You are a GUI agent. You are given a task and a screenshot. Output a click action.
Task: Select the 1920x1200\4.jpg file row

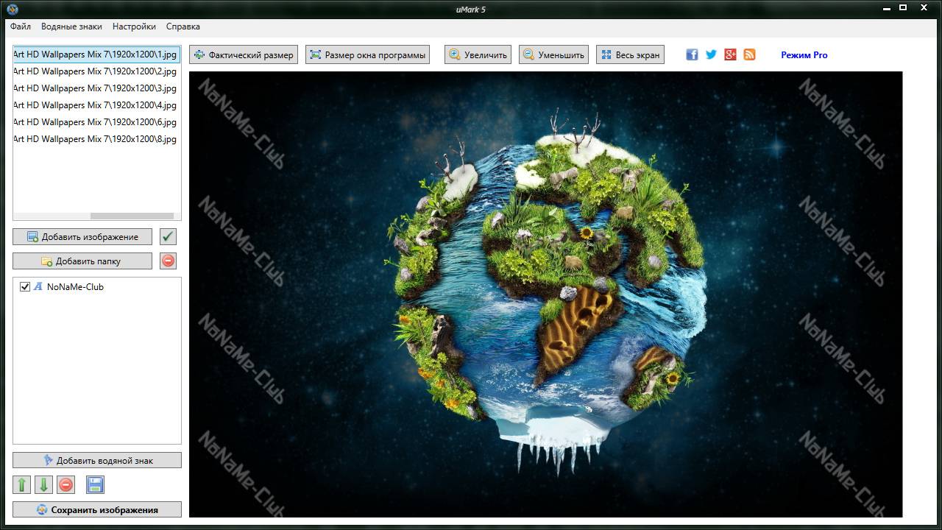point(96,105)
